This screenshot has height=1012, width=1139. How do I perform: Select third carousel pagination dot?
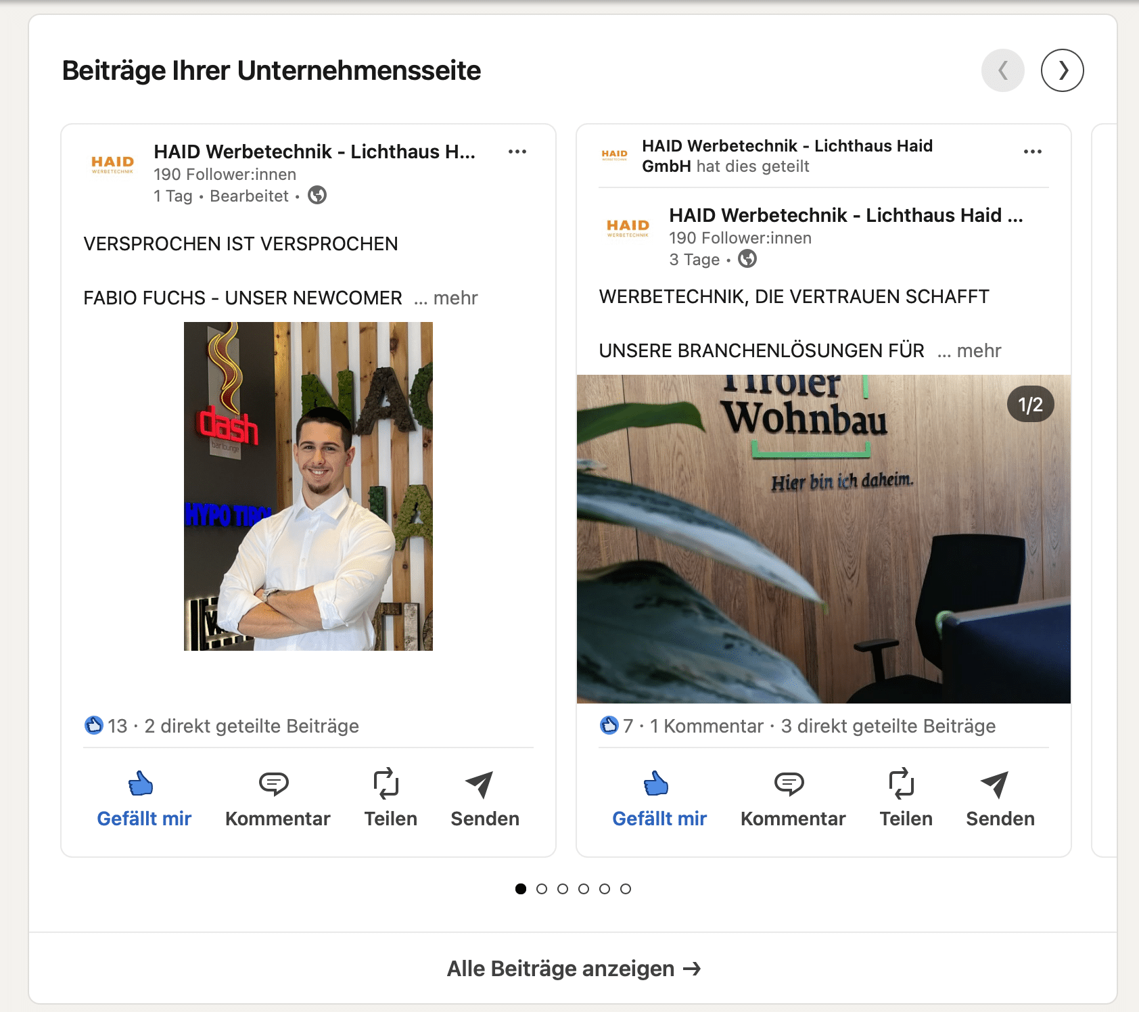tap(563, 889)
